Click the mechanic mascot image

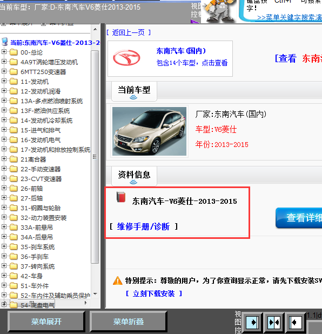[219, 11]
